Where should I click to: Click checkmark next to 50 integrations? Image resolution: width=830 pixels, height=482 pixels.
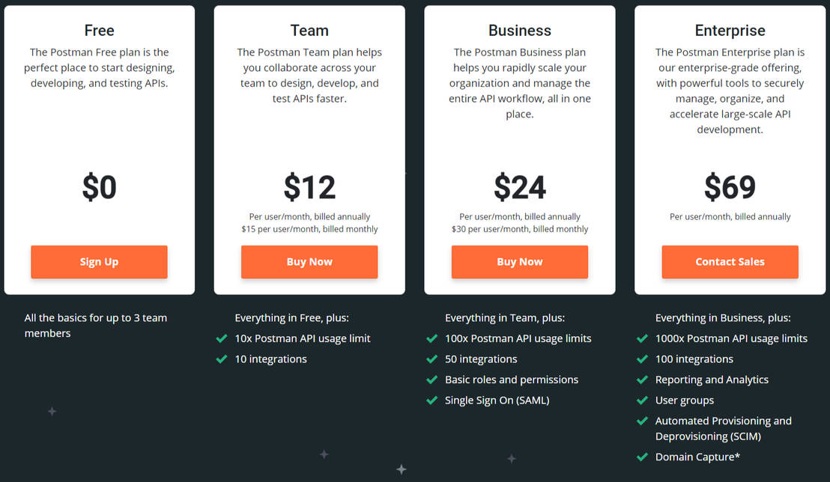pyautogui.click(x=432, y=359)
